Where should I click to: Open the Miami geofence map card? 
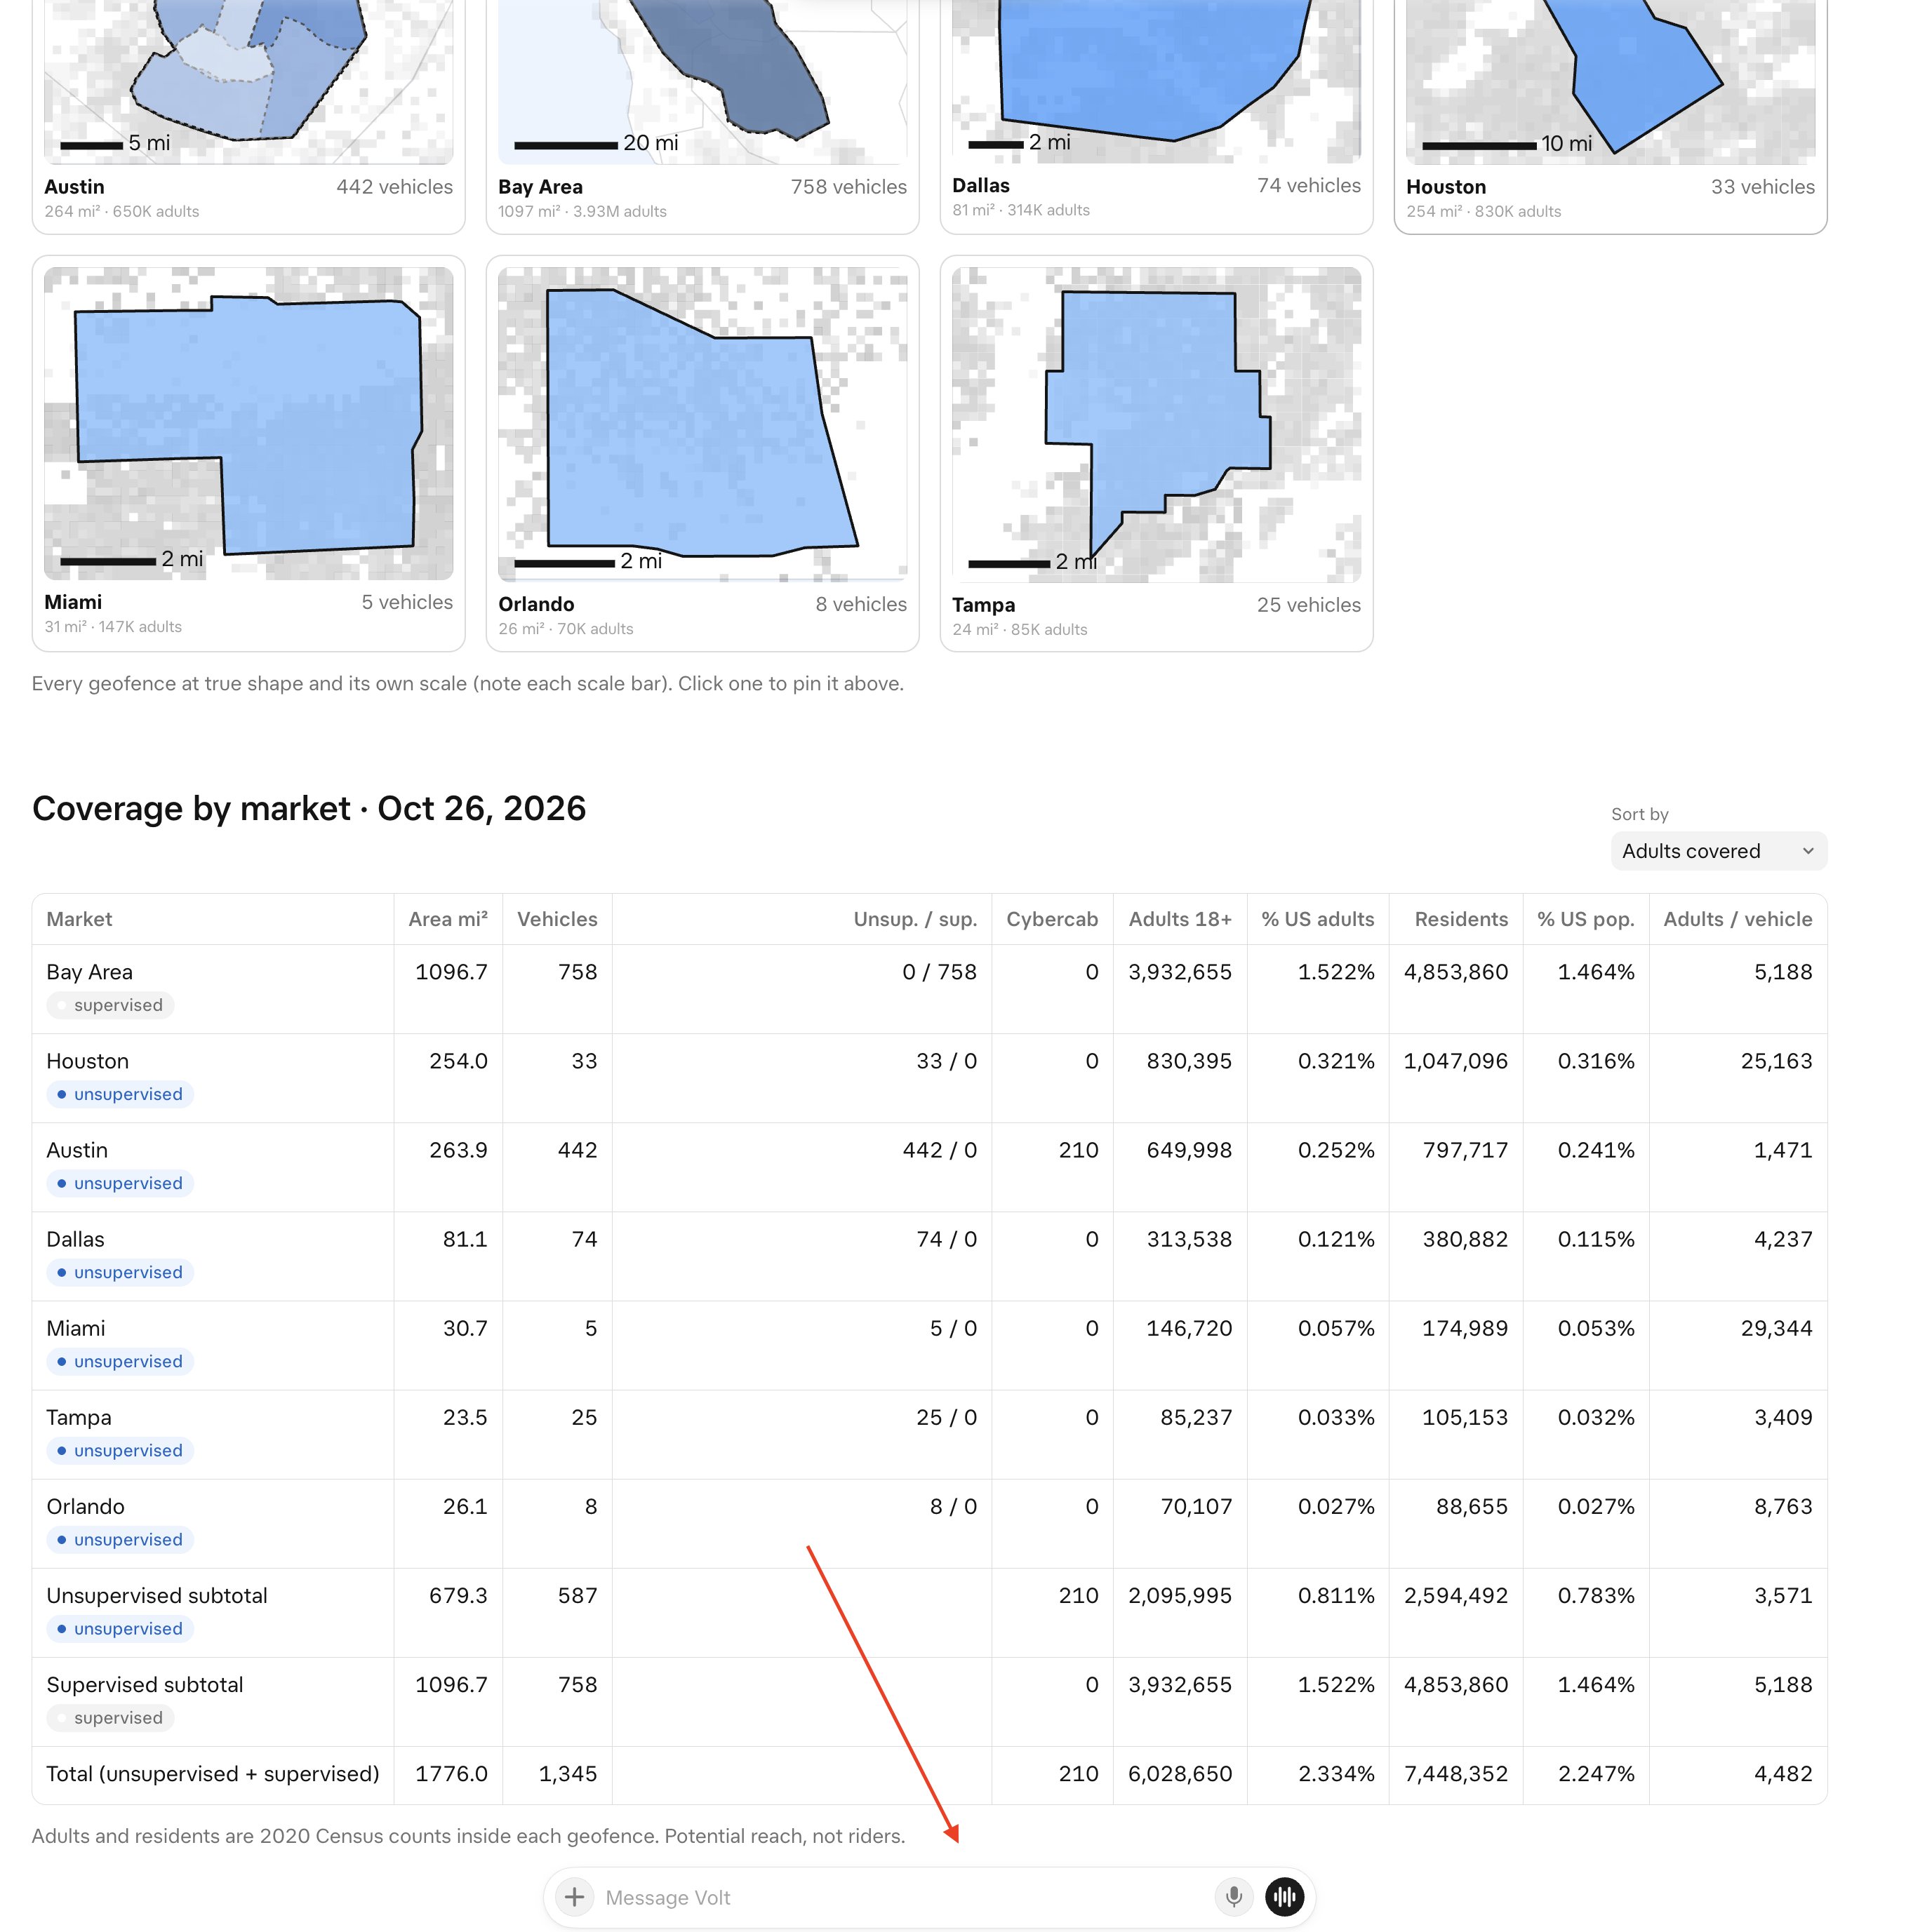point(248,453)
